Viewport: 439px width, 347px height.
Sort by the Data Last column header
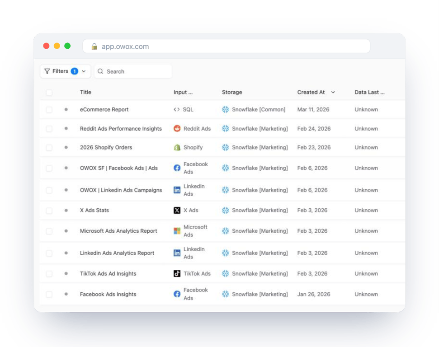tap(369, 92)
